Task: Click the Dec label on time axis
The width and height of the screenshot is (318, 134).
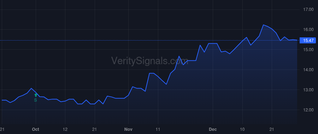Action: [213, 129]
